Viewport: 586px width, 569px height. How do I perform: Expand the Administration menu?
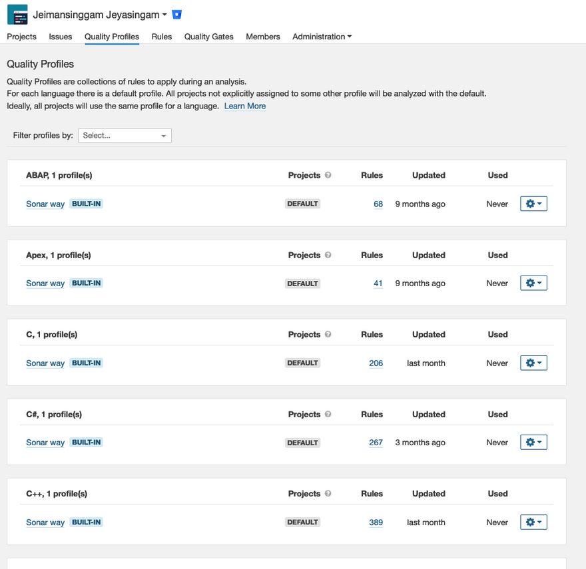322,37
